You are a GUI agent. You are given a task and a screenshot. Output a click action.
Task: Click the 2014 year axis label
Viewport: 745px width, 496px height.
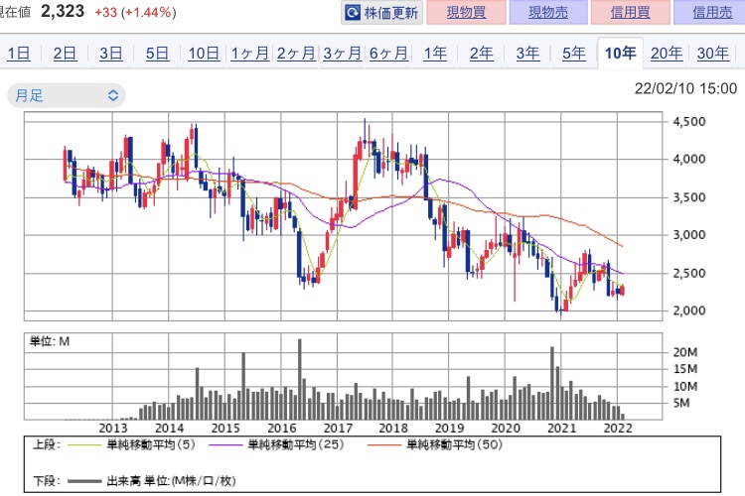click(x=169, y=429)
